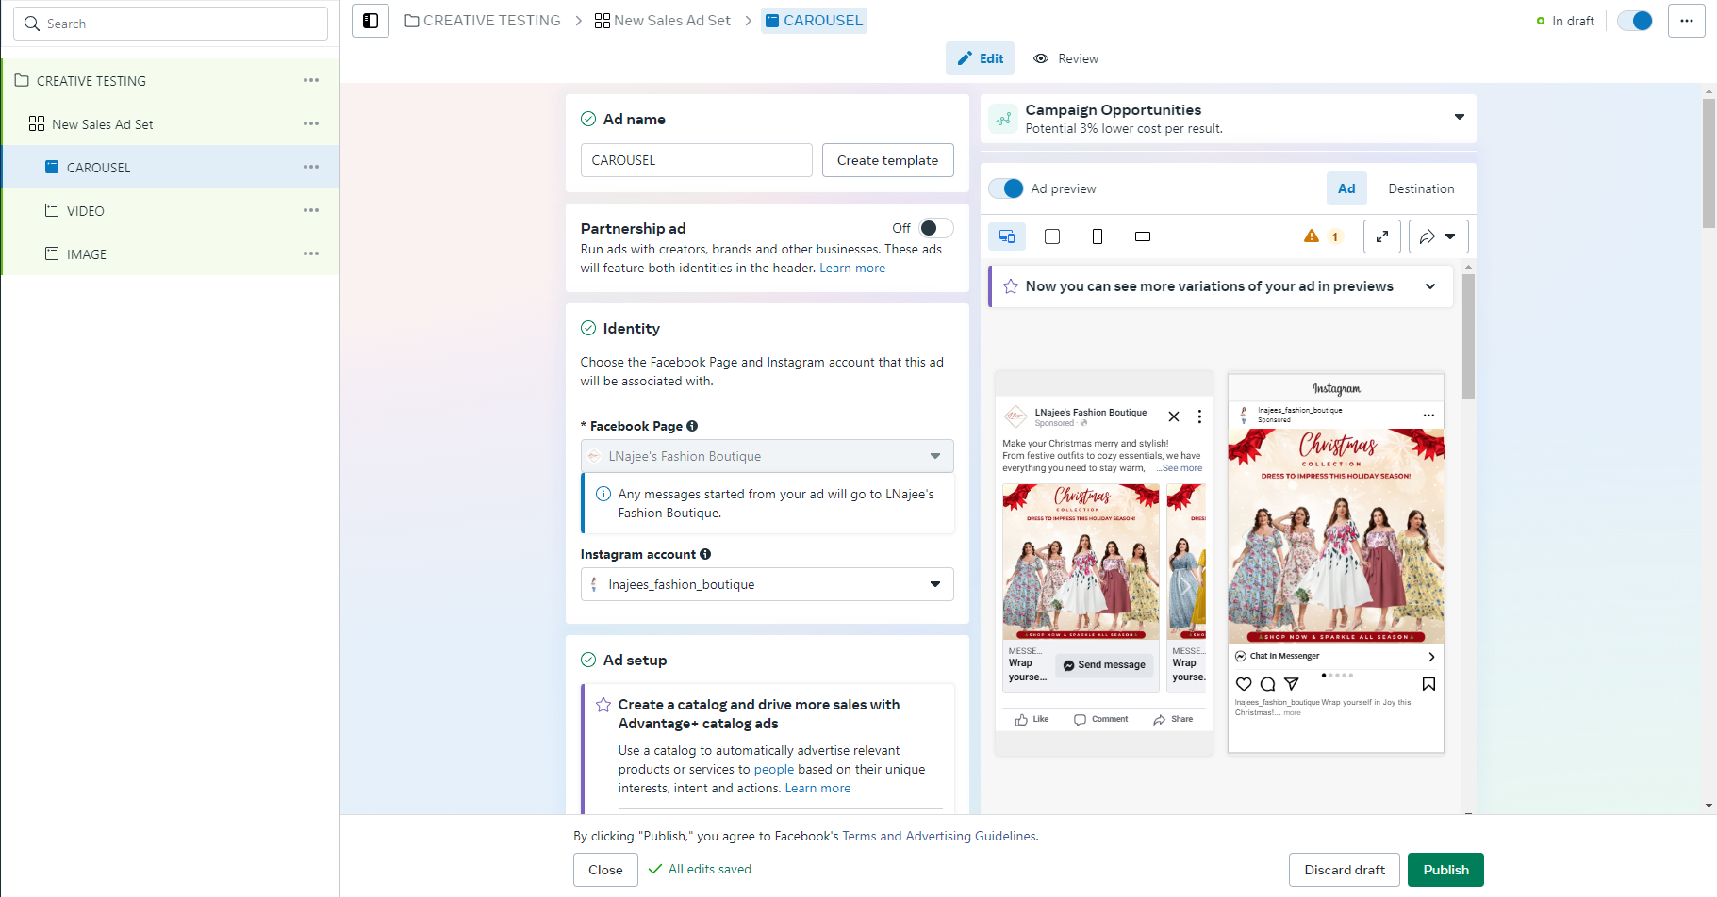Open Terms and Advertising Guidelines link
This screenshot has height=897, width=1717.
(939, 836)
